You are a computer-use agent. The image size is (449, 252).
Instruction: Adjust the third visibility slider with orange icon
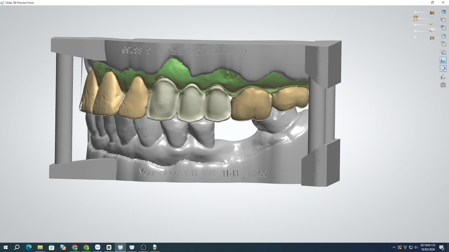pos(422,24)
